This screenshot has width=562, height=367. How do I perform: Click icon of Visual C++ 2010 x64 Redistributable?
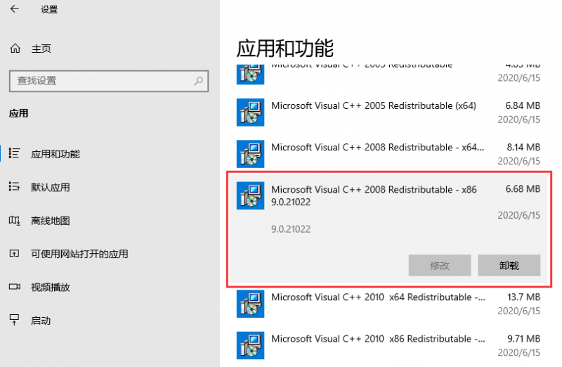tap(250, 304)
